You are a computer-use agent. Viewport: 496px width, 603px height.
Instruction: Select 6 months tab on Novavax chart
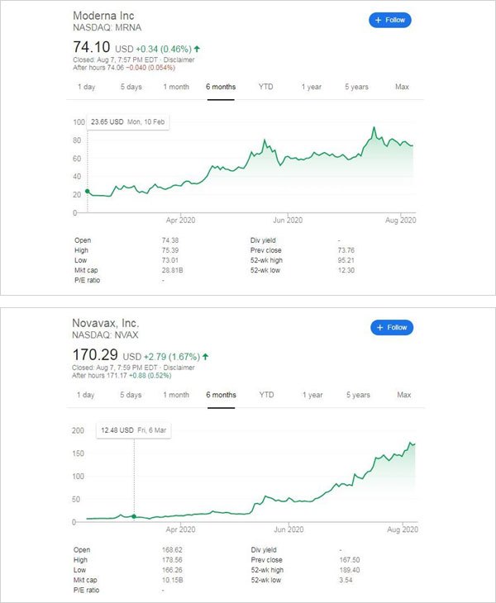(x=221, y=395)
